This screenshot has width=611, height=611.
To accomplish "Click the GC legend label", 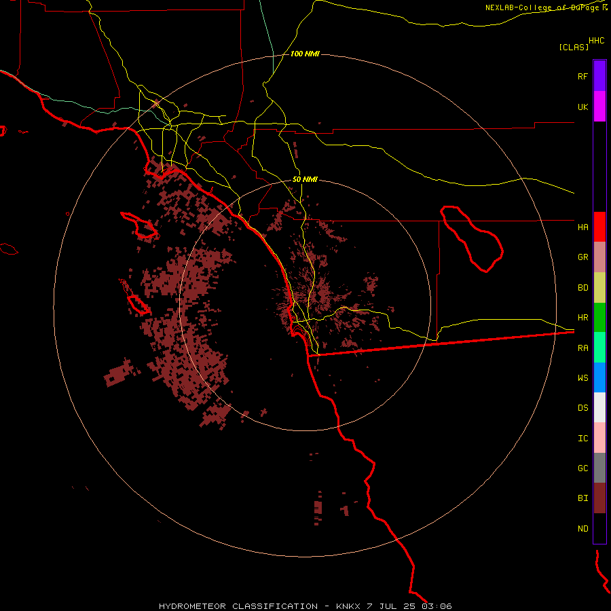I will coord(582,468).
